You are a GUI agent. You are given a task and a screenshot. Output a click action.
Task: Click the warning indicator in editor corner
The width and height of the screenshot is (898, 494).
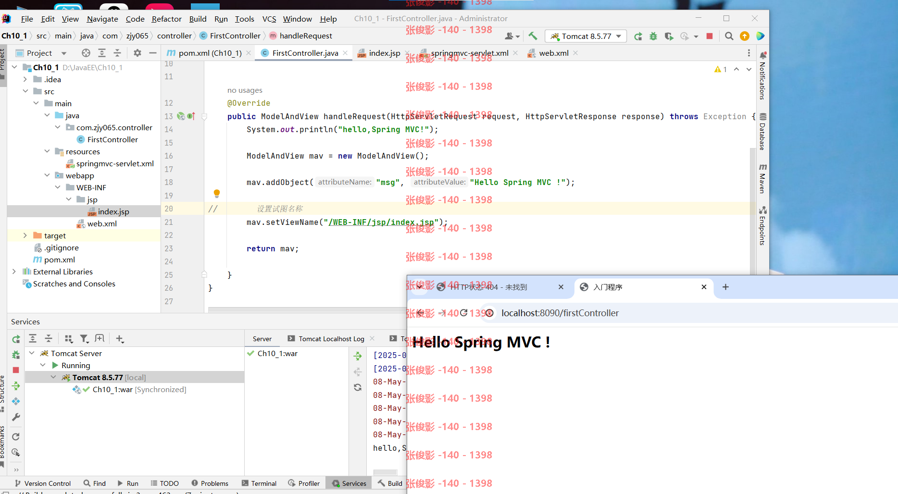pyautogui.click(x=721, y=69)
